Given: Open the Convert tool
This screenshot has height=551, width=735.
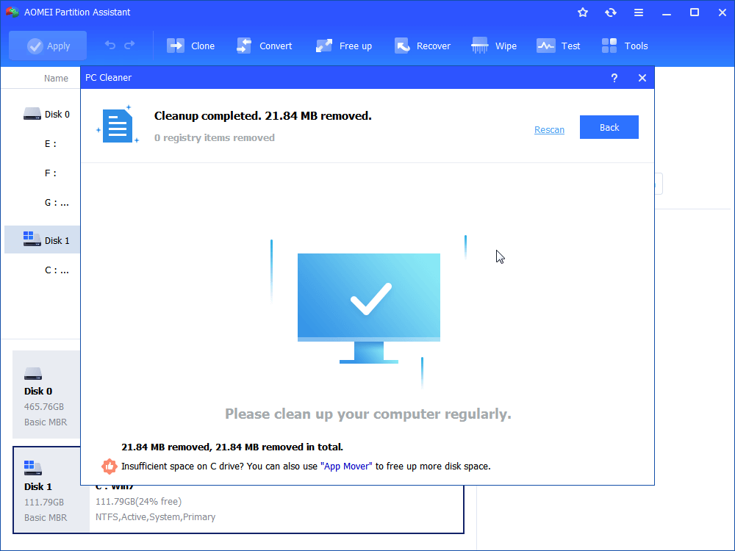Looking at the screenshot, I should (x=243, y=45).
